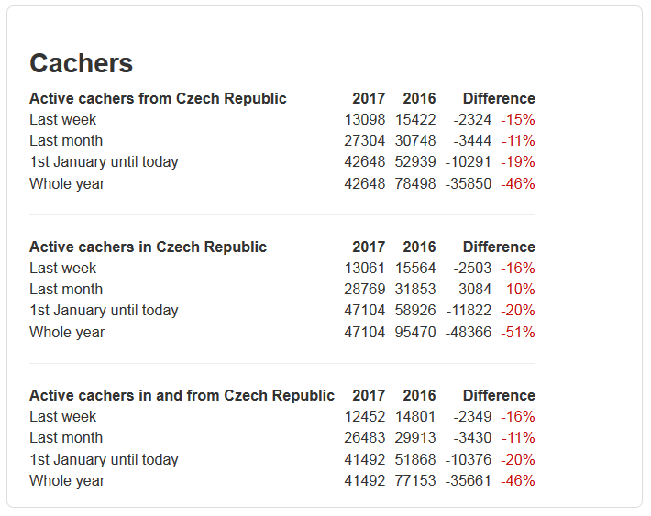Click the -3430 last month difference
The height and width of the screenshot is (516, 651).
[x=472, y=438]
